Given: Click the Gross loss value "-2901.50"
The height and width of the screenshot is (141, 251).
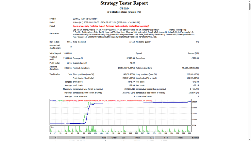Looking at the screenshot, I should coord(195,58).
